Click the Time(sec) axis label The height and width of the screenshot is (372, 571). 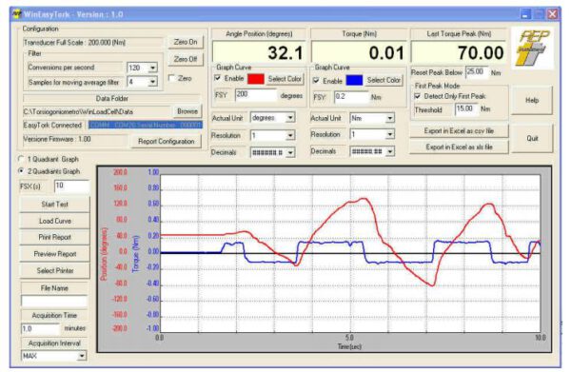pos(349,346)
